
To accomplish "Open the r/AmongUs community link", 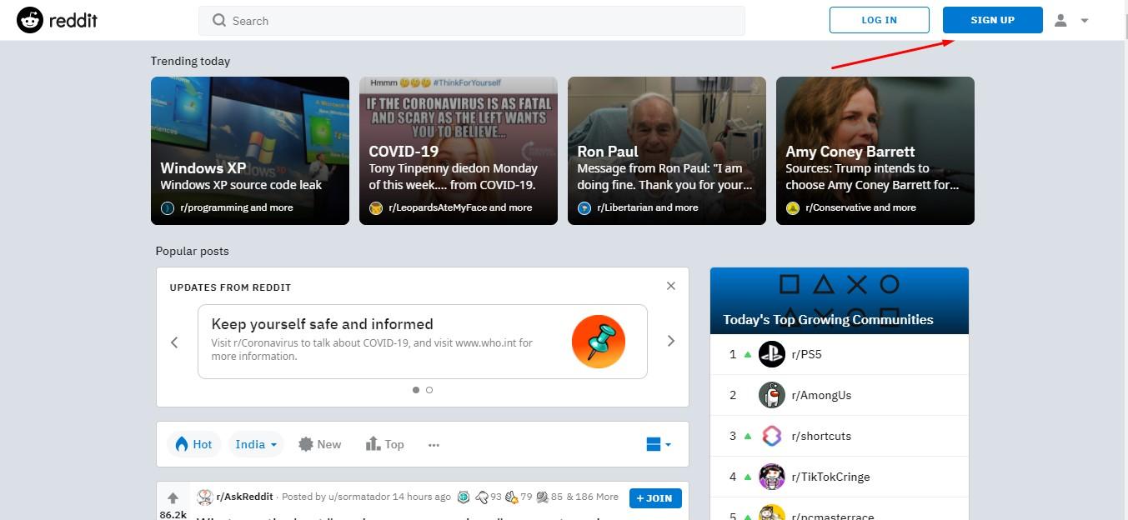I will (x=821, y=395).
